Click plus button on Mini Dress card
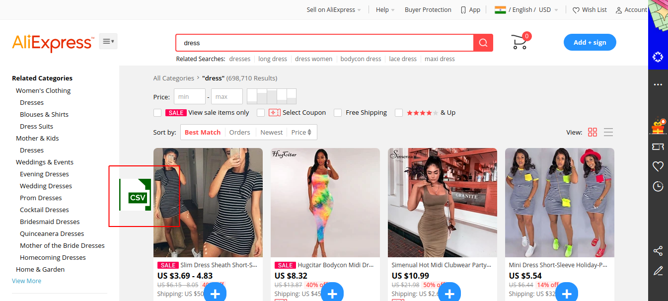 [567, 293]
